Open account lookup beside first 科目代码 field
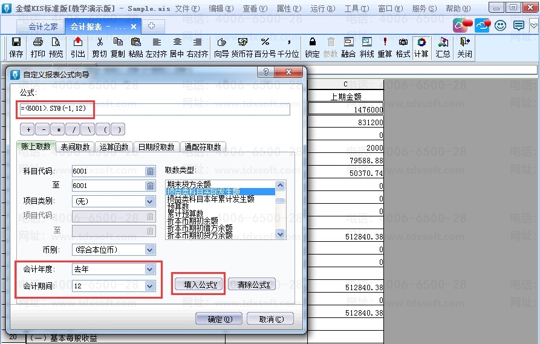Viewport: 540px width, 344px height. 150,171
